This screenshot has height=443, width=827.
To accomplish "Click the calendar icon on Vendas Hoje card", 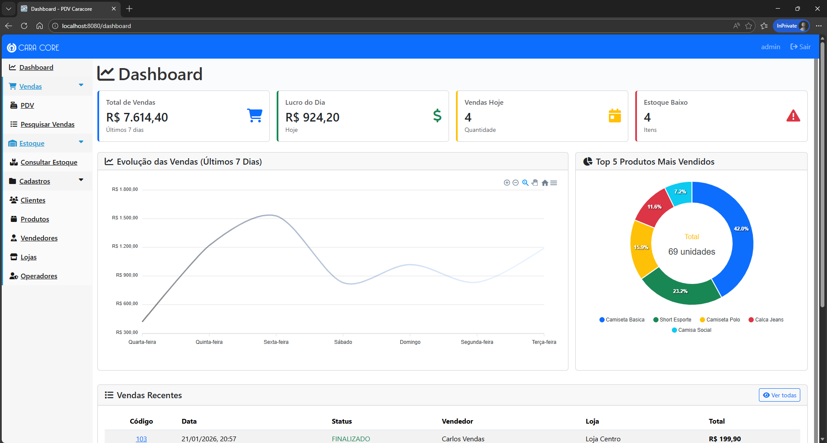I will [x=615, y=115].
